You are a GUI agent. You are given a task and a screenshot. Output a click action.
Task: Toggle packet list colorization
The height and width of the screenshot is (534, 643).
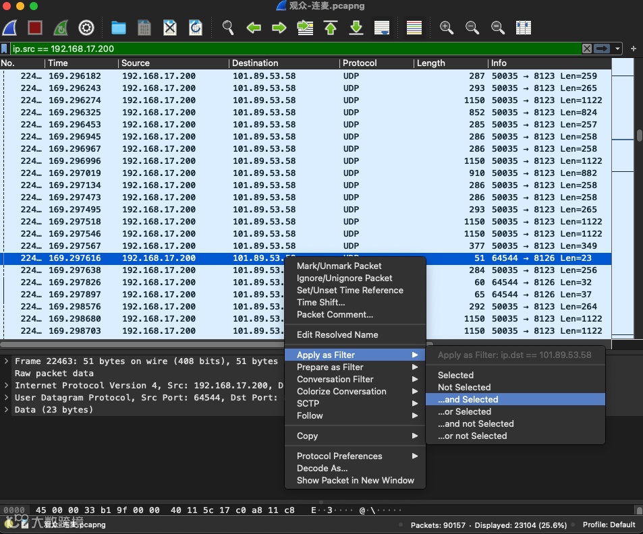pyautogui.click(x=414, y=28)
